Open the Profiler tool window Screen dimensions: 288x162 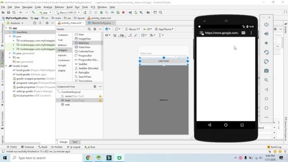tap(57, 147)
